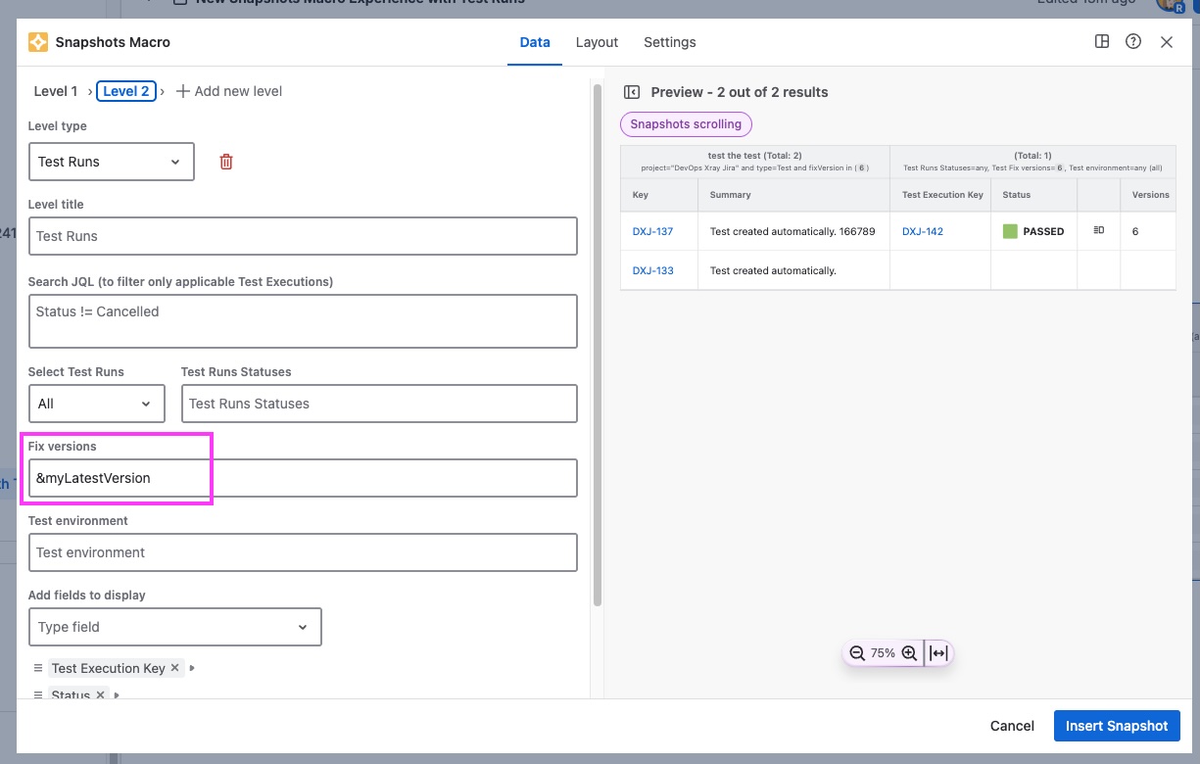Screen dimensions: 1200x764
Task: Click the Test Execution Key column header
Action: (x=942, y=195)
